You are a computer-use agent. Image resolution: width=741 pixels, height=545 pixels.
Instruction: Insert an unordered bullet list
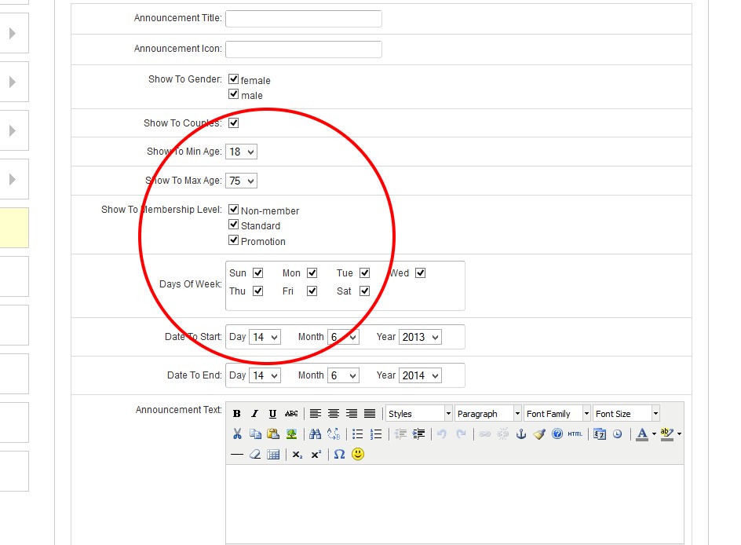[357, 433]
